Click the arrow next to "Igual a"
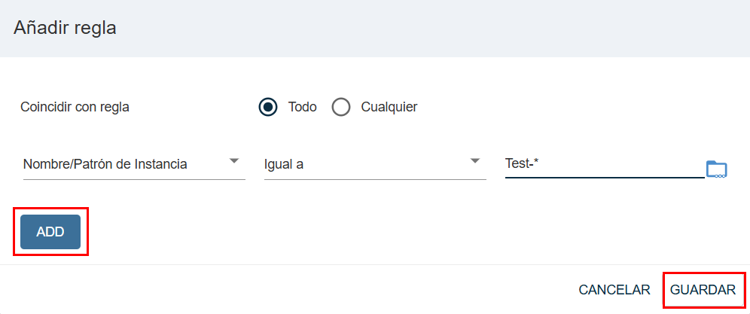This screenshot has width=750, height=314. coord(475,161)
